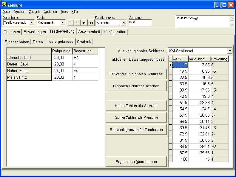Open the Zeugnis menu
Screen dimensions: 236x177
(35, 12)
